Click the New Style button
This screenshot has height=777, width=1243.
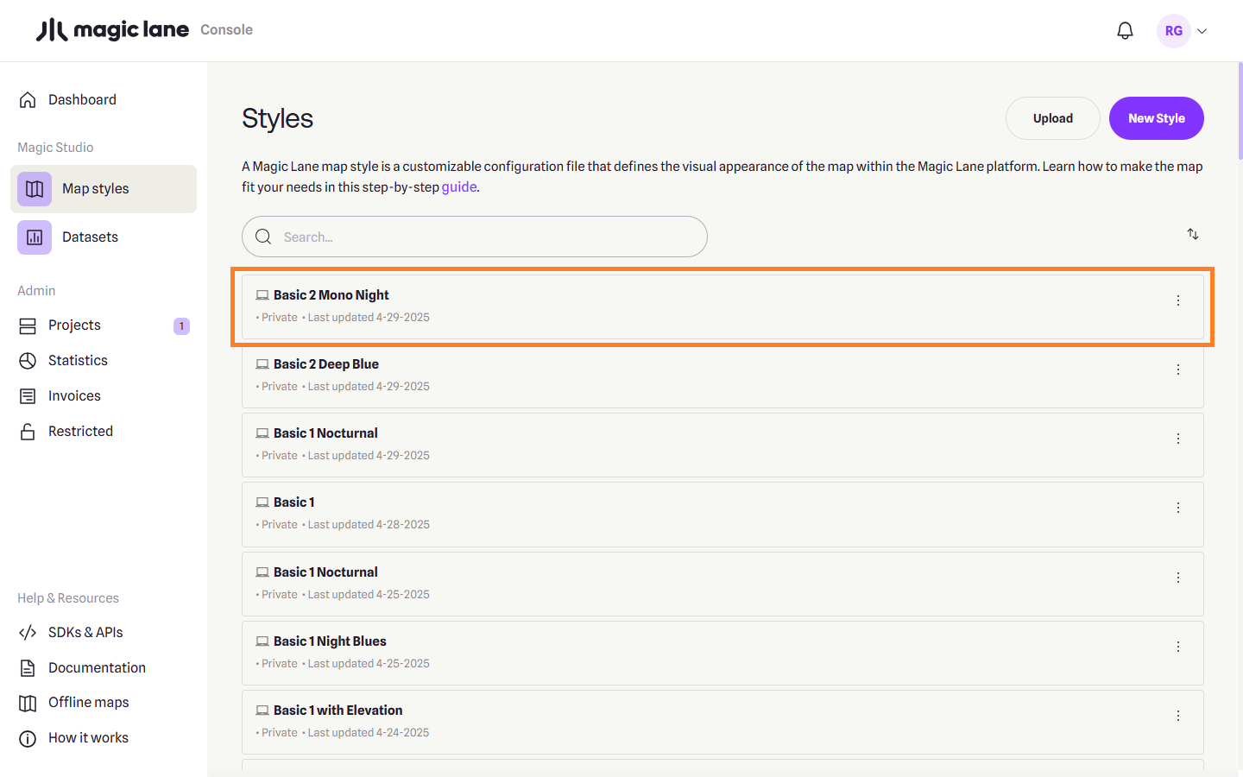(1156, 118)
